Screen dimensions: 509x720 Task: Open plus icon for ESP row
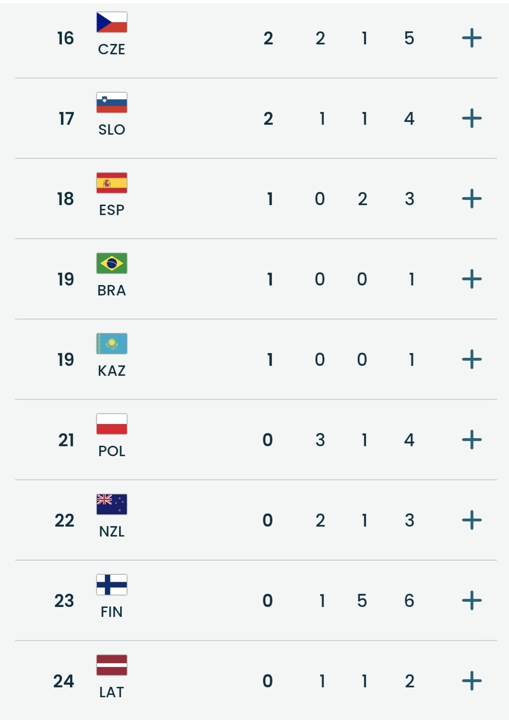tap(472, 199)
